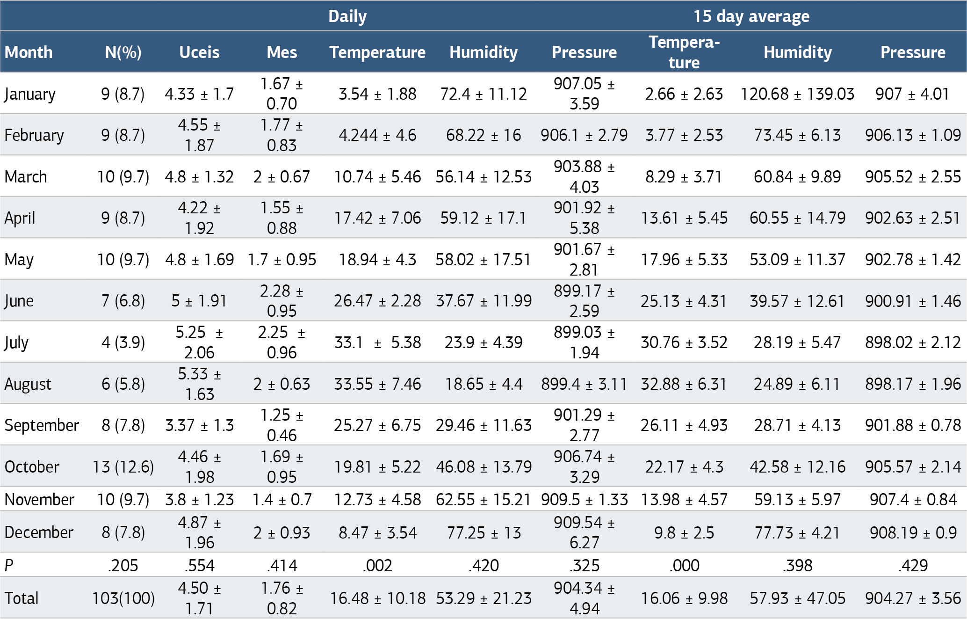This screenshot has width=967, height=619.
Task: Select the 120.68 ± 139.03 humidity cell
Action: click(x=797, y=94)
